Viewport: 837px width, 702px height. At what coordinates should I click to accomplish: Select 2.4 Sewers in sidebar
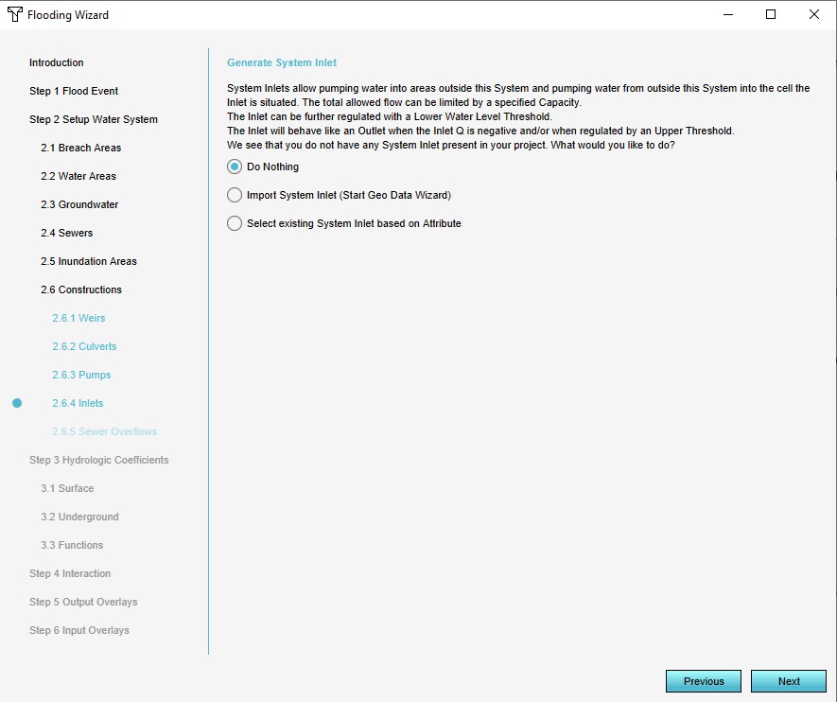(66, 233)
